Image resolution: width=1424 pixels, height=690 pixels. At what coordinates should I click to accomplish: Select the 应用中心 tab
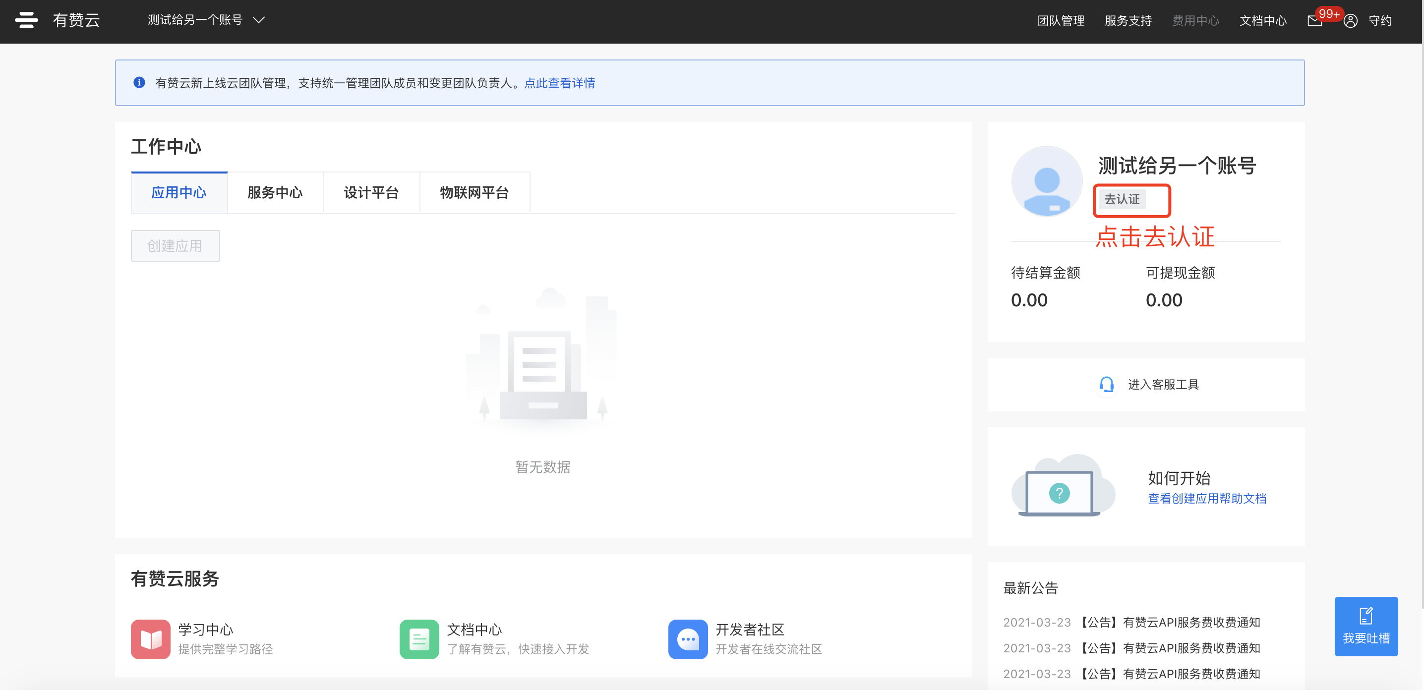click(x=179, y=192)
